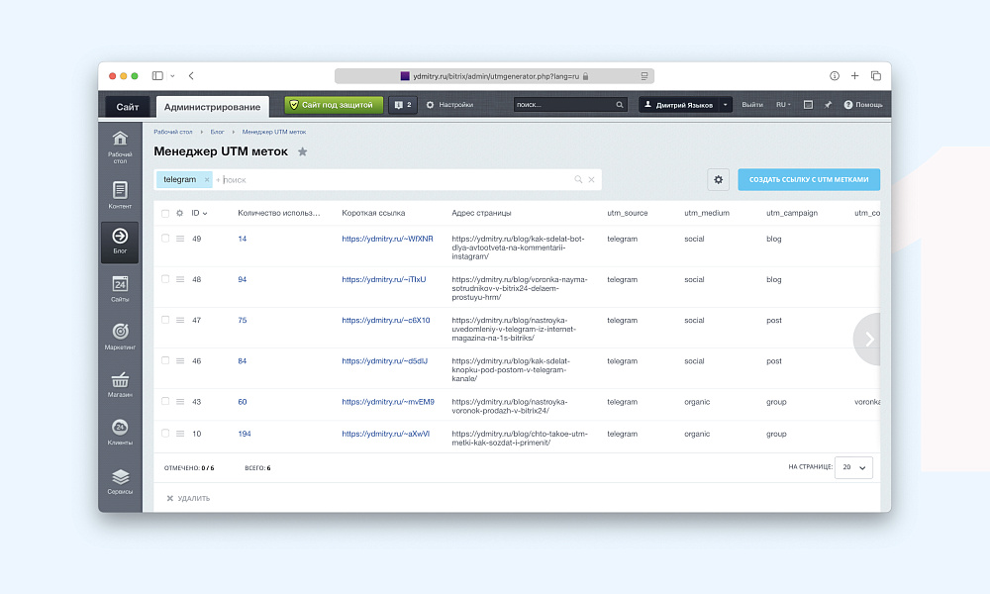Switch to the Администрирование tab
The image size is (990, 594).
point(212,107)
